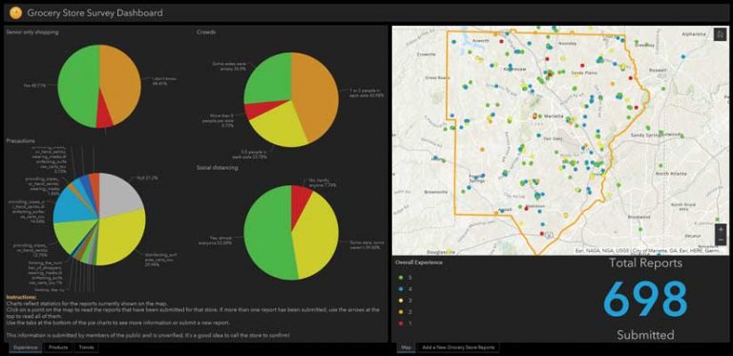The image size is (733, 356).
Task: Click the Total Reports heading
Action: tap(645, 263)
